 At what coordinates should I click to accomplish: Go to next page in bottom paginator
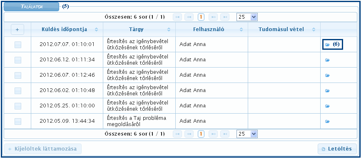(213, 134)
